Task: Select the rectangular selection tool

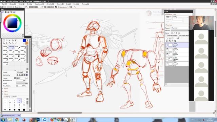Action: (x=4, y=41)
